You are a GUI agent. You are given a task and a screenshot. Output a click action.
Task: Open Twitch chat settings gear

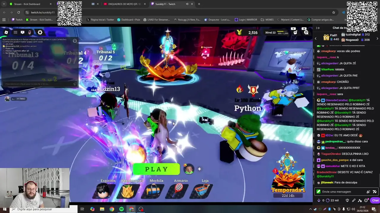tap(366, 200)
